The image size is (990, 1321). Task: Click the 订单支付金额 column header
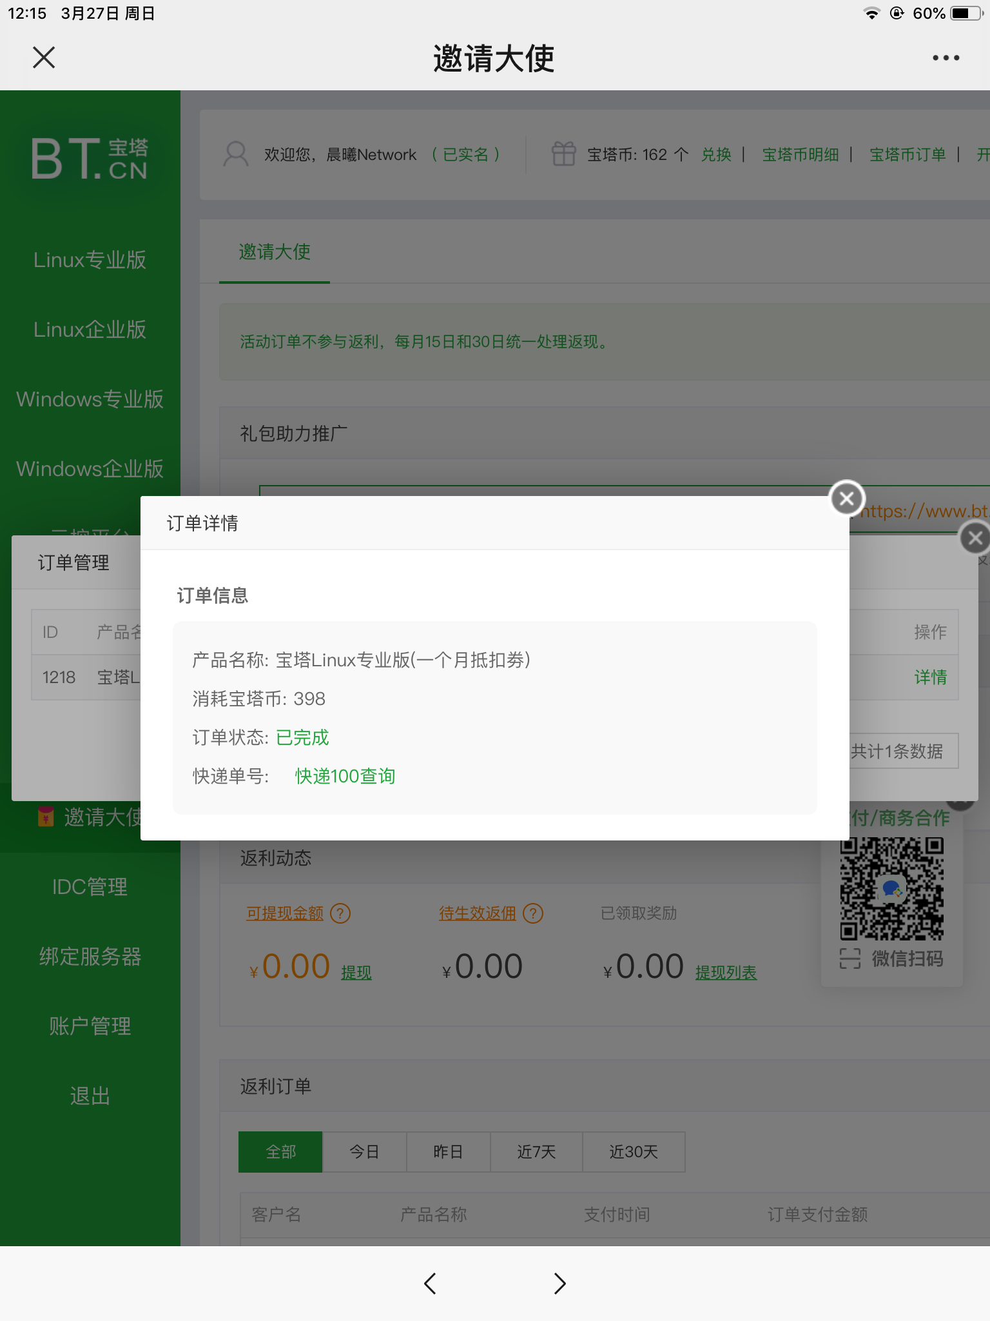pos(817,1215)
